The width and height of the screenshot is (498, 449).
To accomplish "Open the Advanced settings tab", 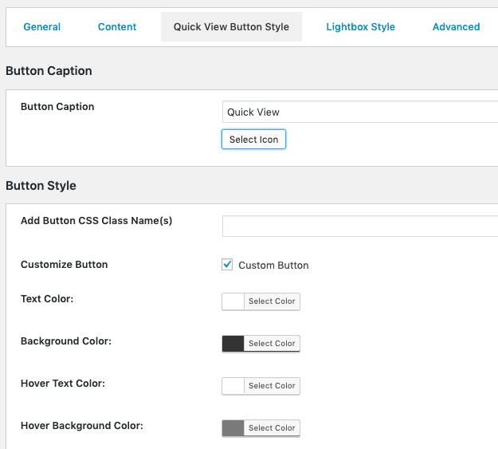I will [456, 27].
